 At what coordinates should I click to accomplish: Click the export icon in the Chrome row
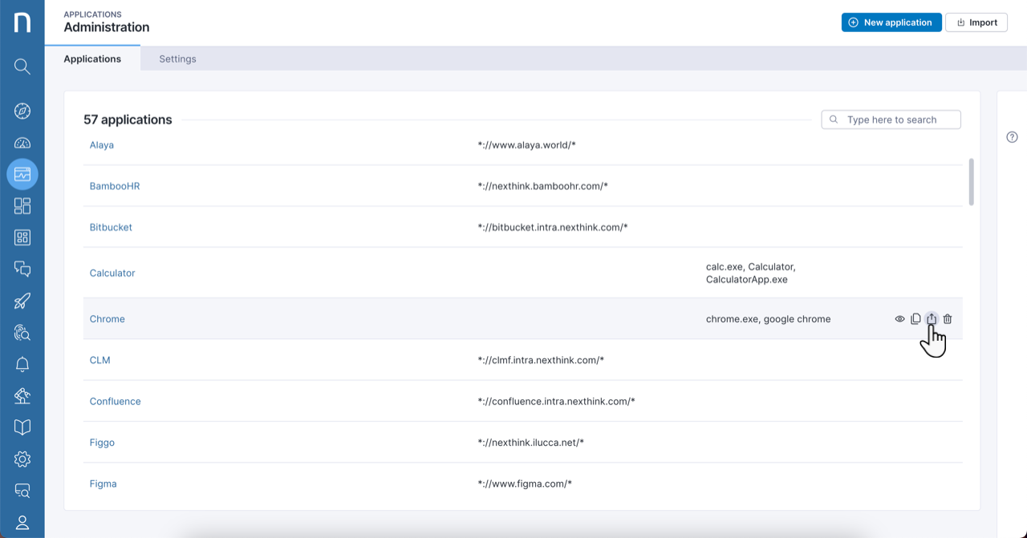point(932,319)
